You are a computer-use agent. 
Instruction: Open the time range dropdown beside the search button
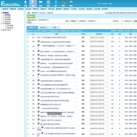coord(128,21)
